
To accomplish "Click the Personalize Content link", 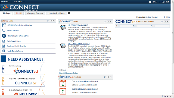I will pos(148,17).
